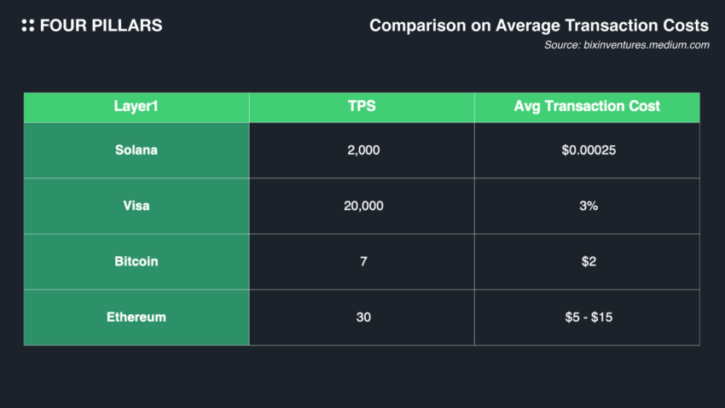Screen dimensions: 725x408
Task: Click Bitcoin's TPS value of 7
Action: point(362,261)
